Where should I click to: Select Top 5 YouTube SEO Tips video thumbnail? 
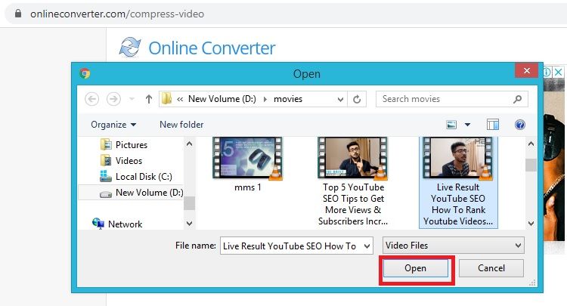coord(353,158)
